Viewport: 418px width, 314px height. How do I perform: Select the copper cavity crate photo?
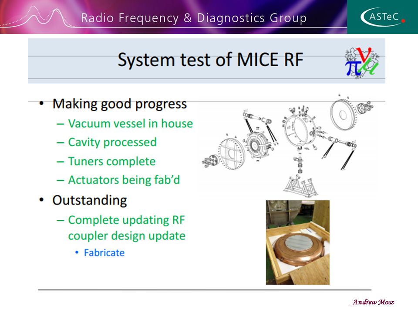298,242
